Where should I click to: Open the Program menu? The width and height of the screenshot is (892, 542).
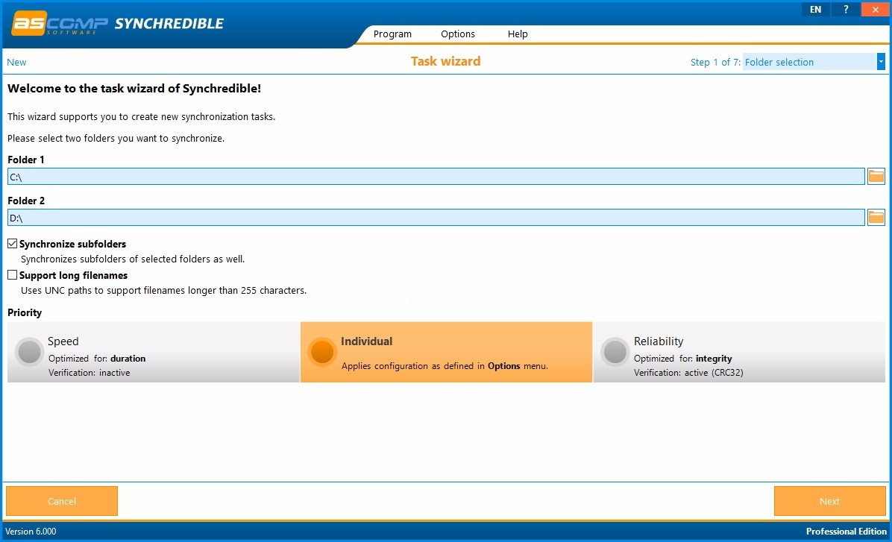(x=392, y=34)
